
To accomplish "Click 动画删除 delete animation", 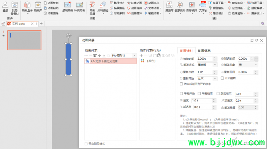I will [x=51, y=13].
